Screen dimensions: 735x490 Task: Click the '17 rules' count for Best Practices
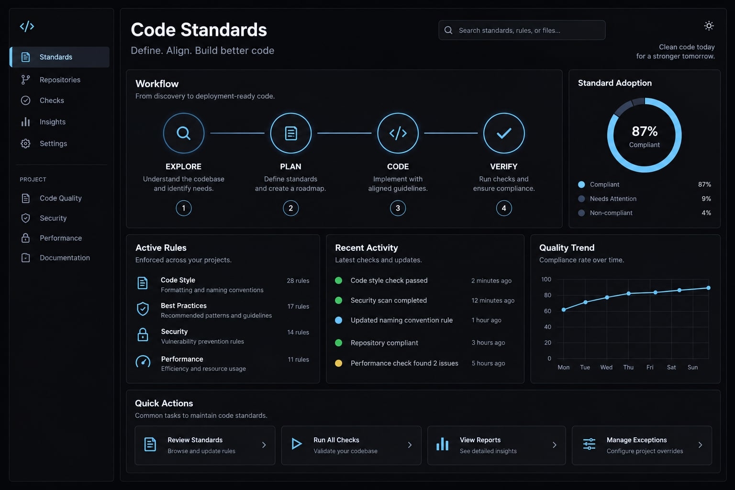298,306
